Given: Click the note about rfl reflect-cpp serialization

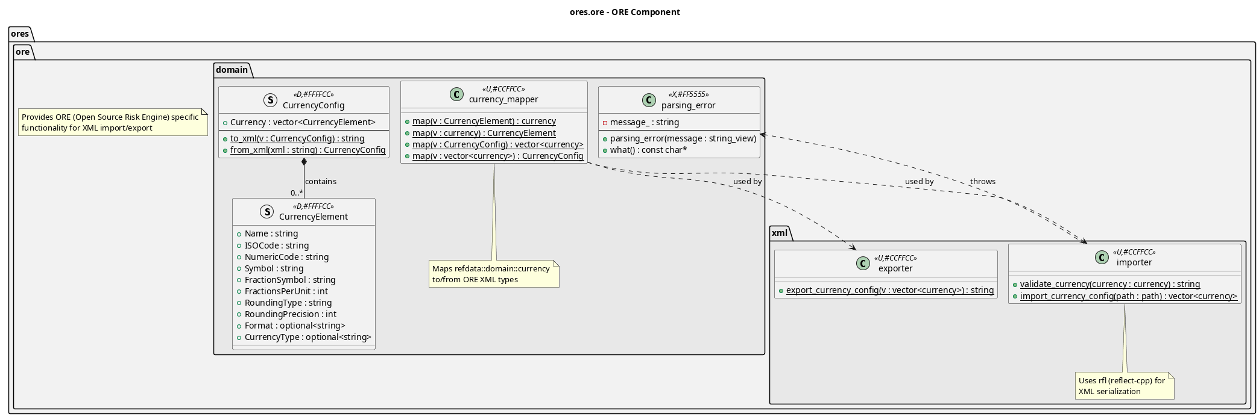Looking at the screenshot, I should point(1124,386).
